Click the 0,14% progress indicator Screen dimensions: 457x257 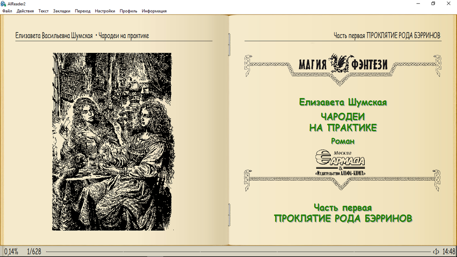pyautogui.click(x=11, y=252)
